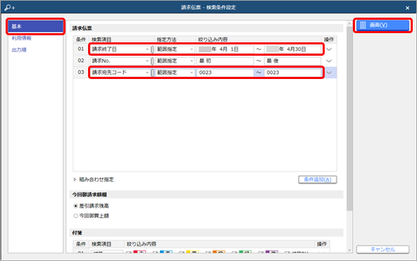Click the 付箋 section heading
The image size is (417, 261).
point(77,233)
